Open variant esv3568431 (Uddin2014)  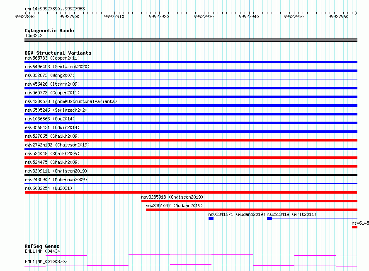[52, 127]
